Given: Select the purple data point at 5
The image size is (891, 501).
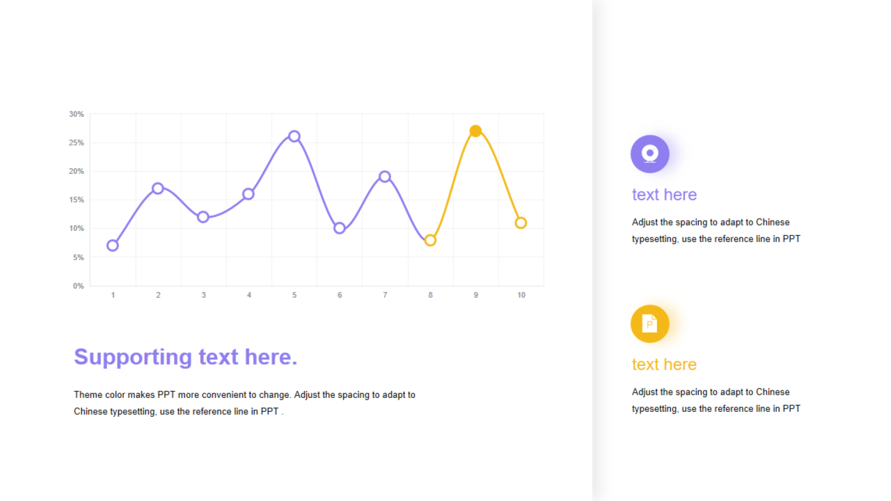Looking at the screenshot, I should [x=294, y=136].
